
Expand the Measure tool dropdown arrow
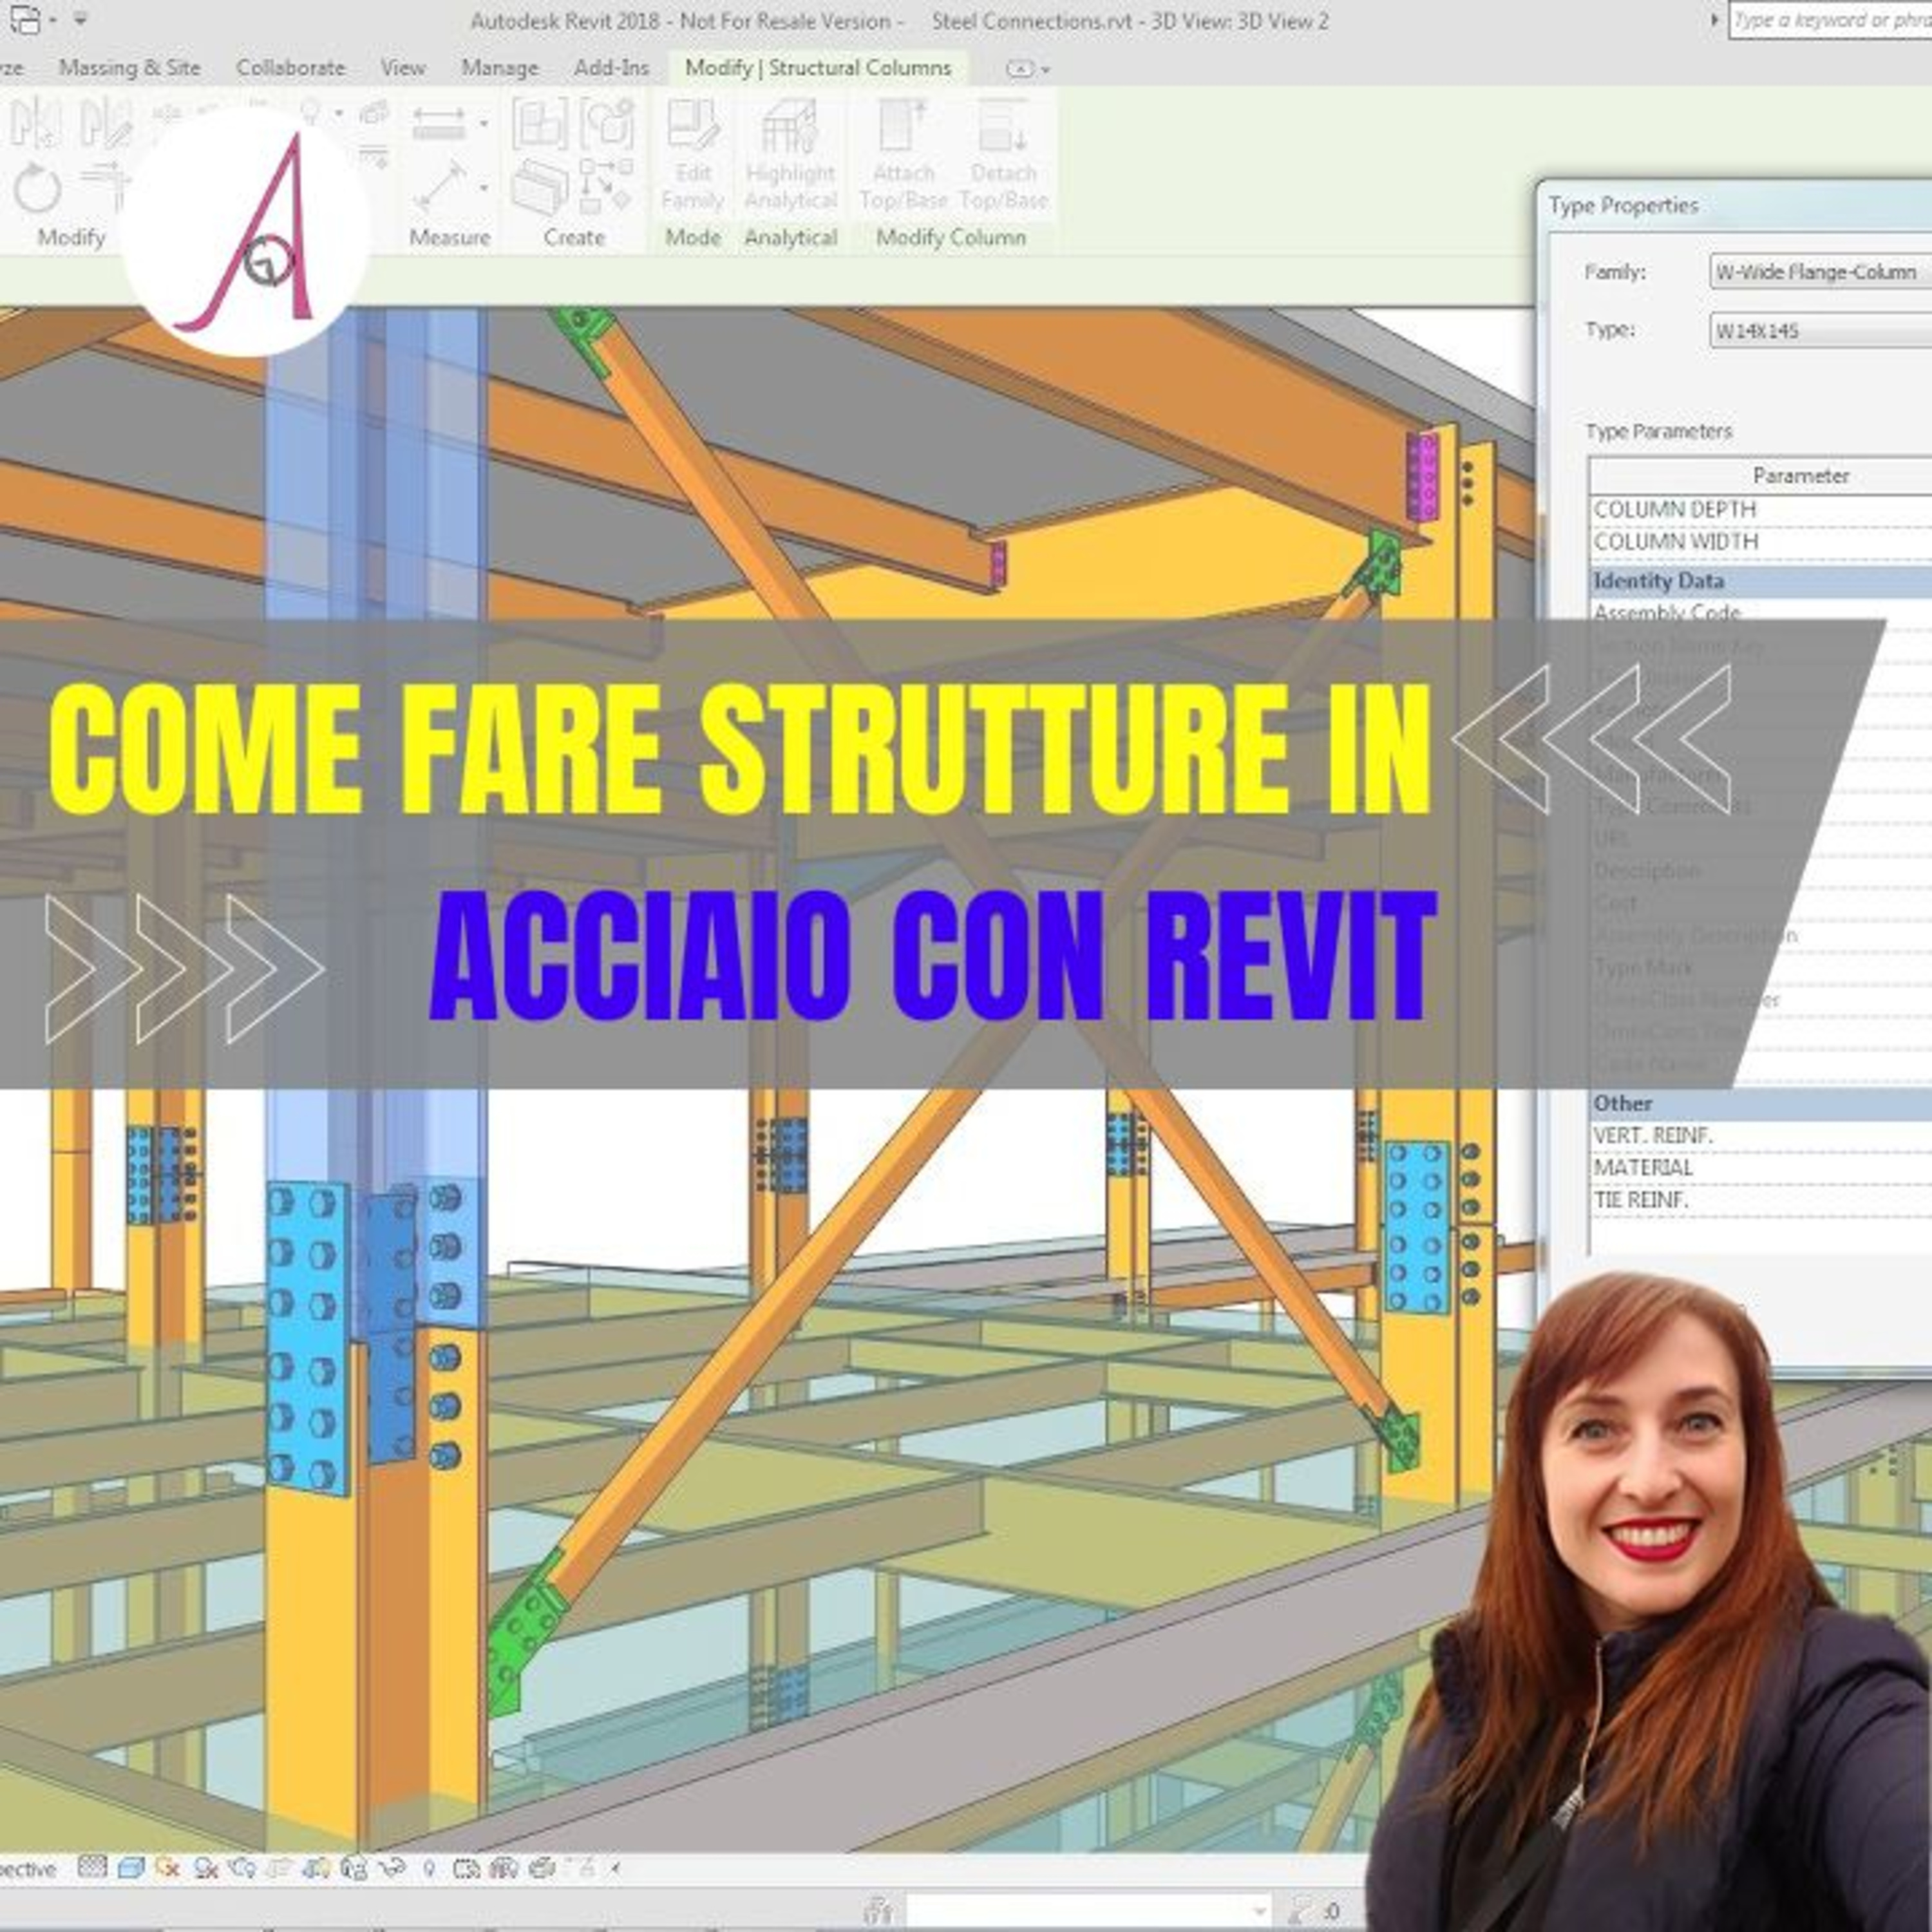pyautogui.click(x=484, y=188)
